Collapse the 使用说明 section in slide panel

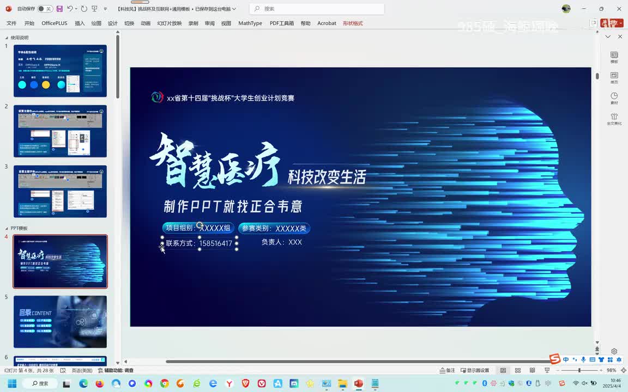7,38
